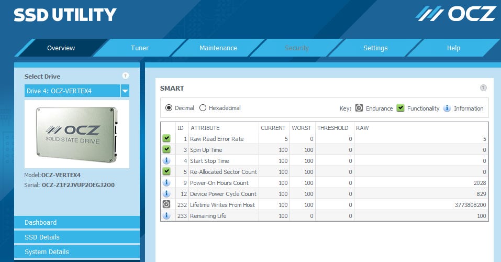Open the drive selection dropdown arrow

click(x=125, y=91)
